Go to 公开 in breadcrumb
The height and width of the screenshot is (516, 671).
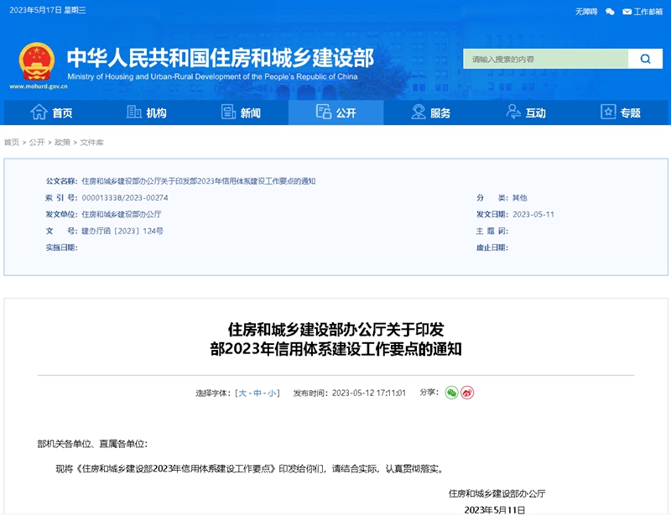(37, 142)
